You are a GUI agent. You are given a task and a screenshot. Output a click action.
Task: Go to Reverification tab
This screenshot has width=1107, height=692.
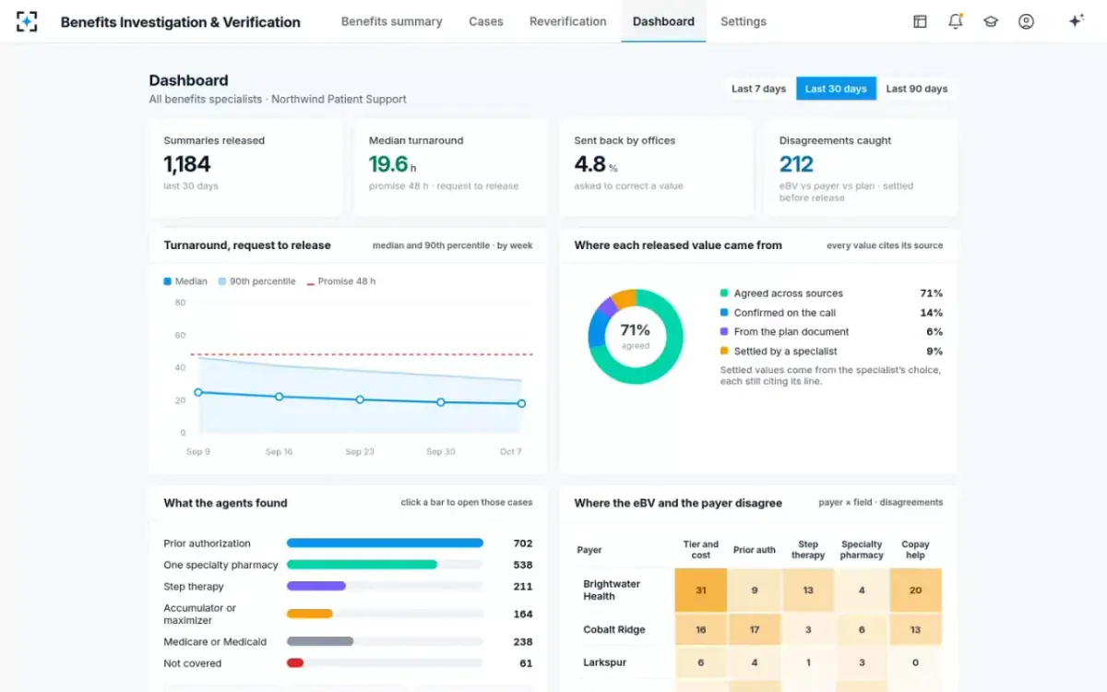point(568,21)
